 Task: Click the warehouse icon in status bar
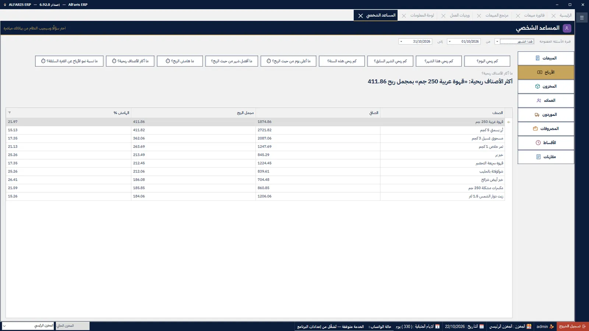click(x=529, y=327)
